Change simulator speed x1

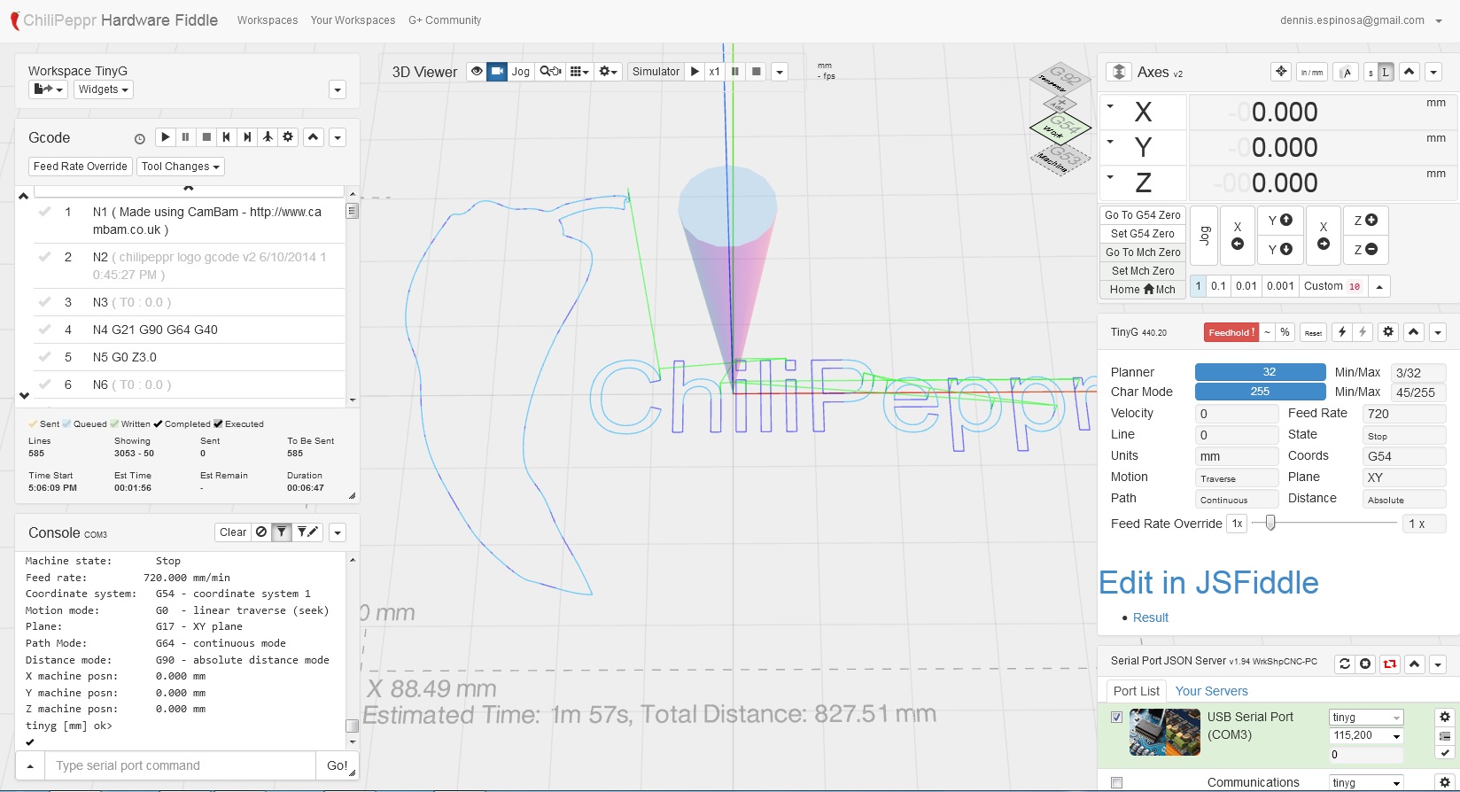pyautogui.click(x=714, y=72)
